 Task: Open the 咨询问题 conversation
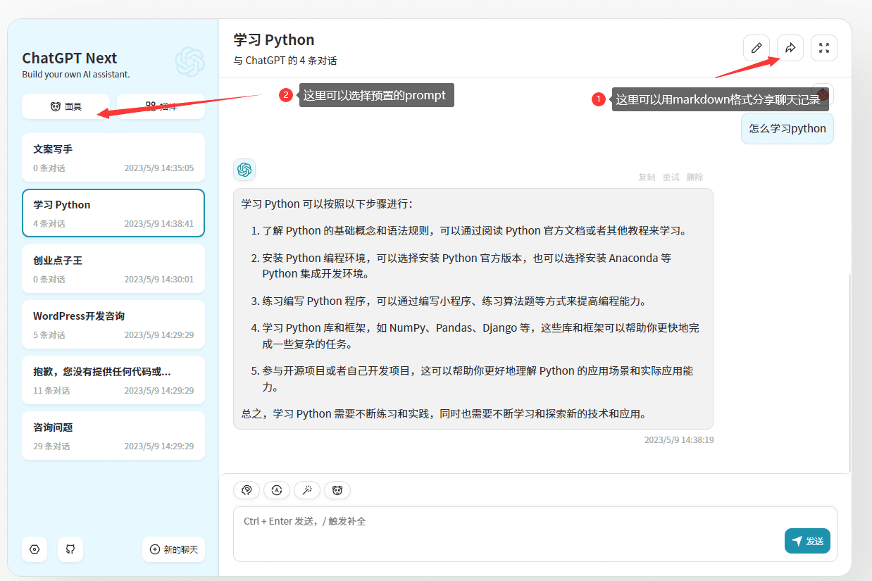pyautogui.click(x=113, y=436)
